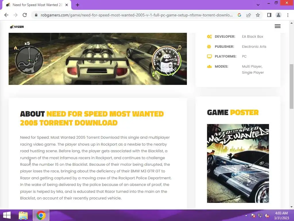
Task: Click the GAME POSTER heading
Action: pos(233,113)
